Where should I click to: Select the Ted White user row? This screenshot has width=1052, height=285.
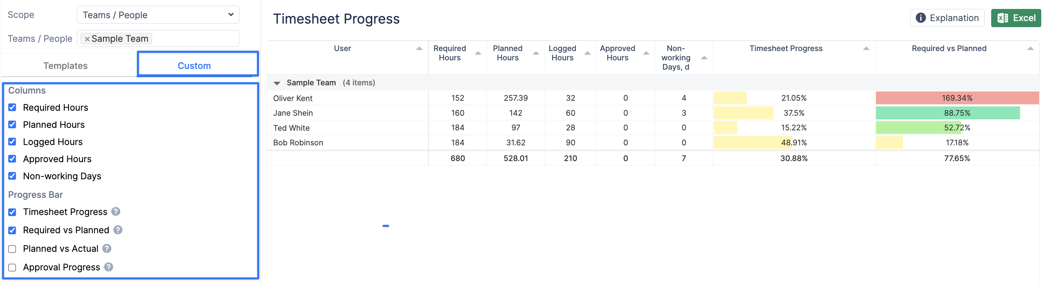point(653,127)
